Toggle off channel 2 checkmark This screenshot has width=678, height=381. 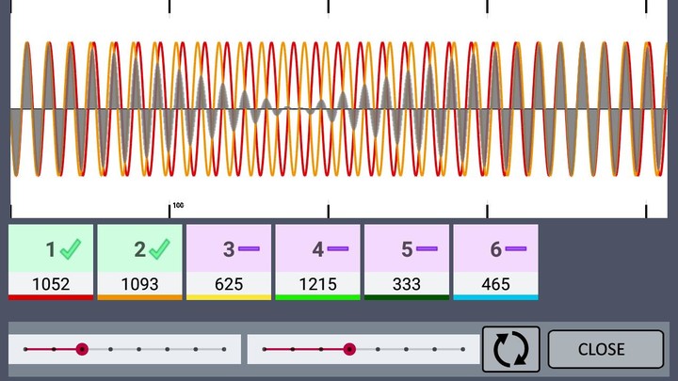(x=160, y=249)
